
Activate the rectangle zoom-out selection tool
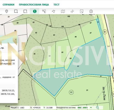pyautogui.click(x=25, y=11)
